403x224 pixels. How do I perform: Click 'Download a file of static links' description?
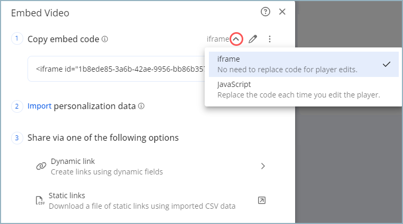tap(142, 206)
